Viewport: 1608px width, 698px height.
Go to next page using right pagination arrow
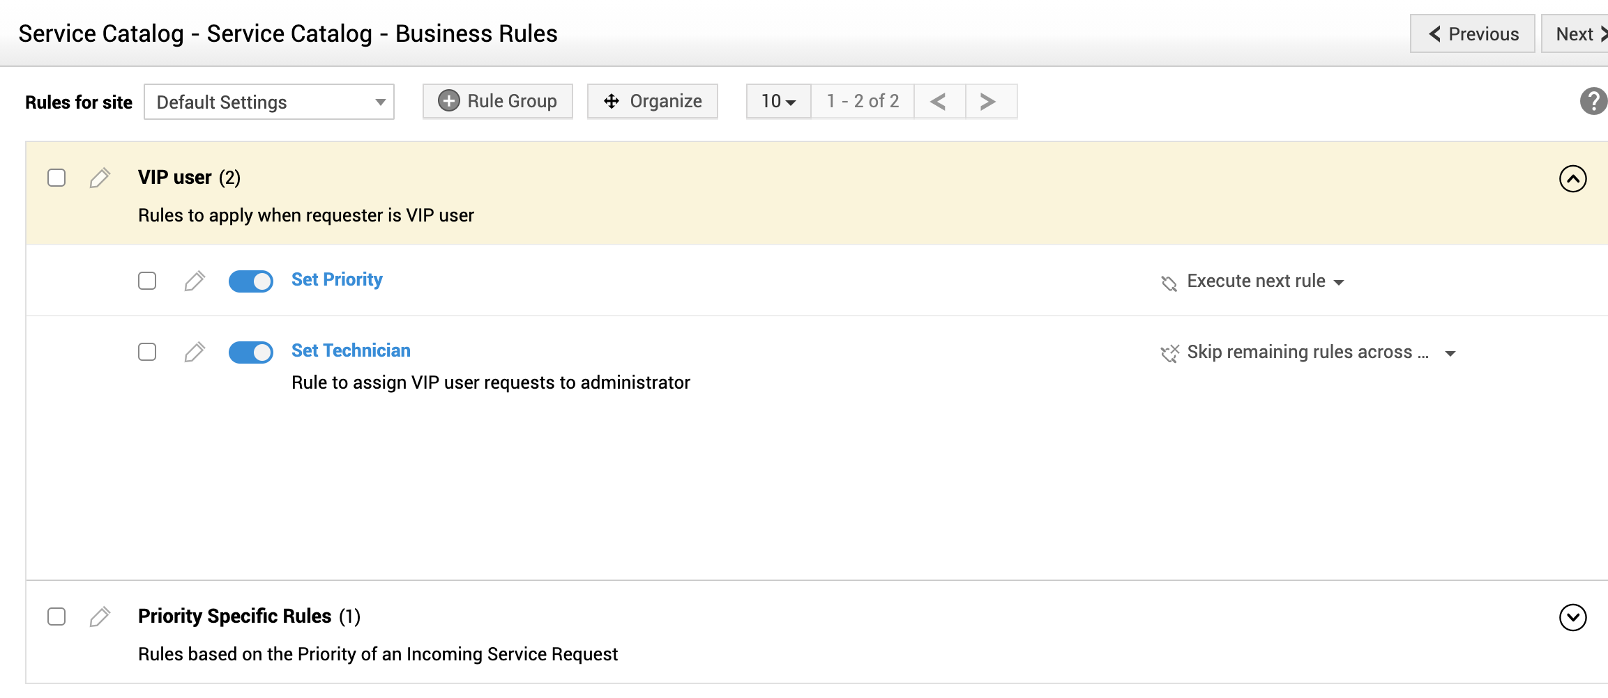987,100
